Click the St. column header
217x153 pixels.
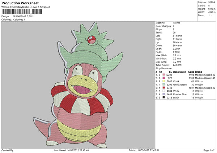[170, 71]
